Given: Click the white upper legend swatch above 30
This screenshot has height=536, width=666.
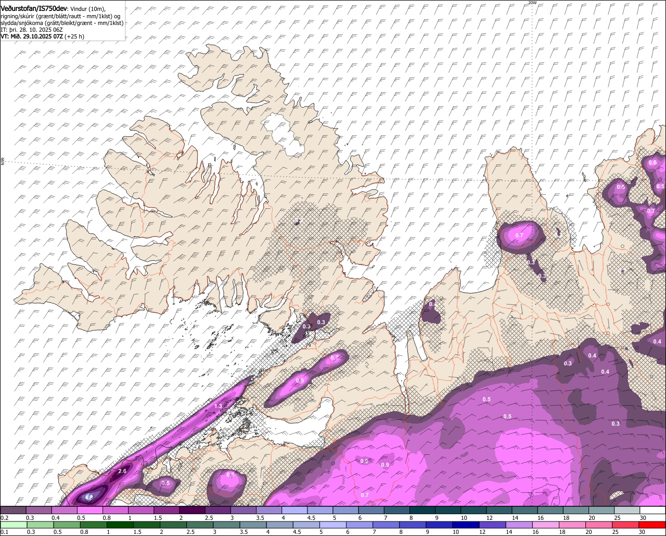Looking at the screenshot, I should [653, 510].
